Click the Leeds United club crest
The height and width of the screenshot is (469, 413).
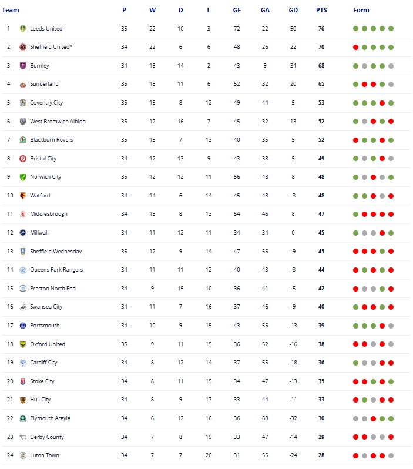tap(23, 28)
